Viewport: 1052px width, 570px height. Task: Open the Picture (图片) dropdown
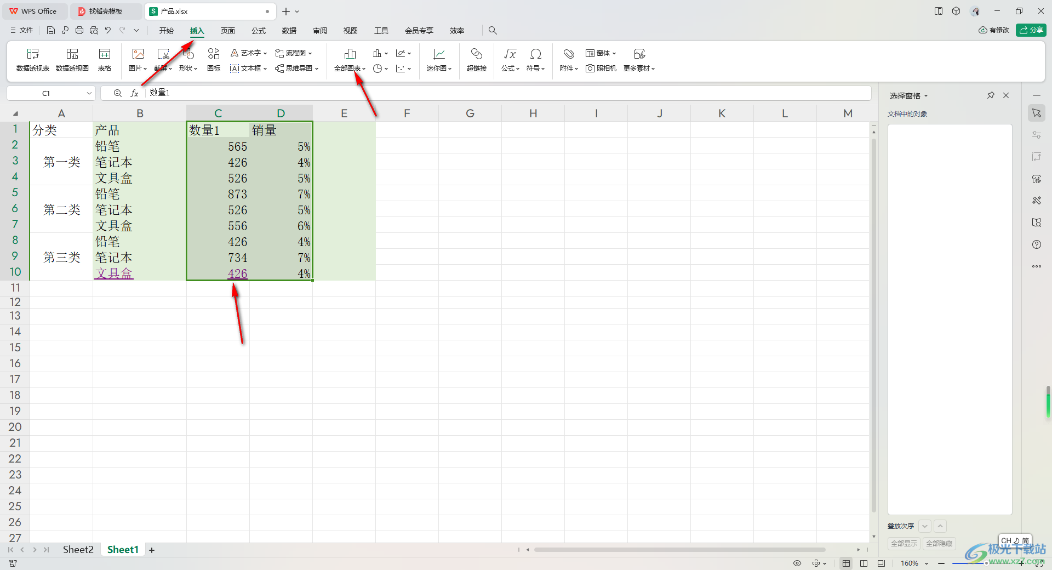pos(138,60)
